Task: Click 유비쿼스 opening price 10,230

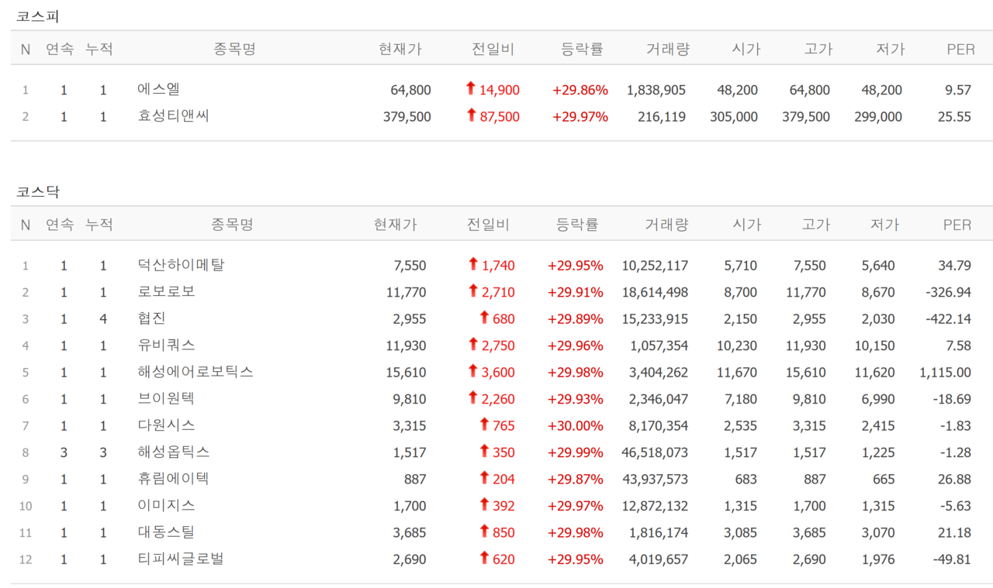Action: click(736, 346)
